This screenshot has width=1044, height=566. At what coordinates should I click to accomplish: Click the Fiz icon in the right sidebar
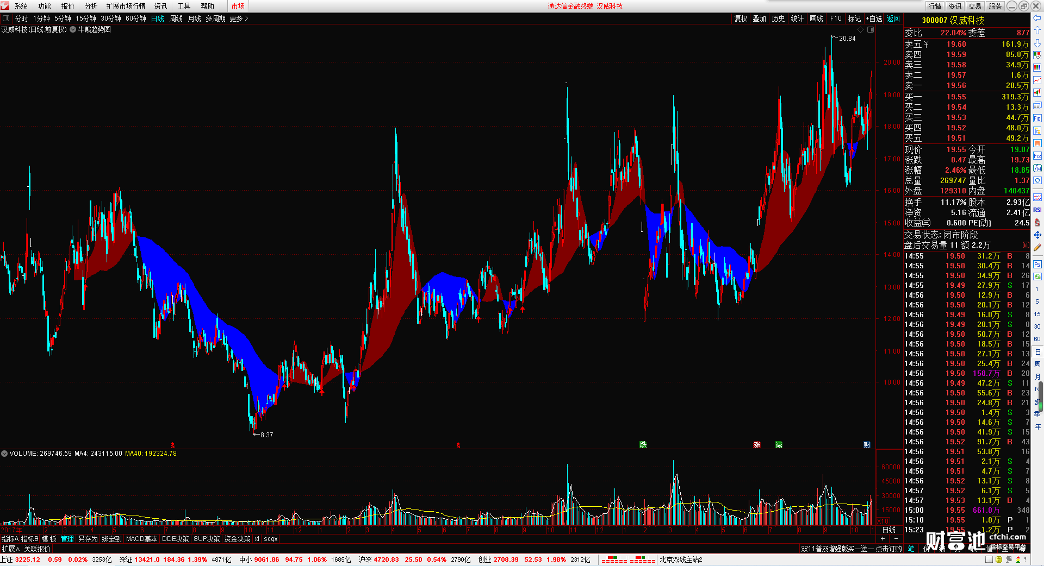(1037, 156)
